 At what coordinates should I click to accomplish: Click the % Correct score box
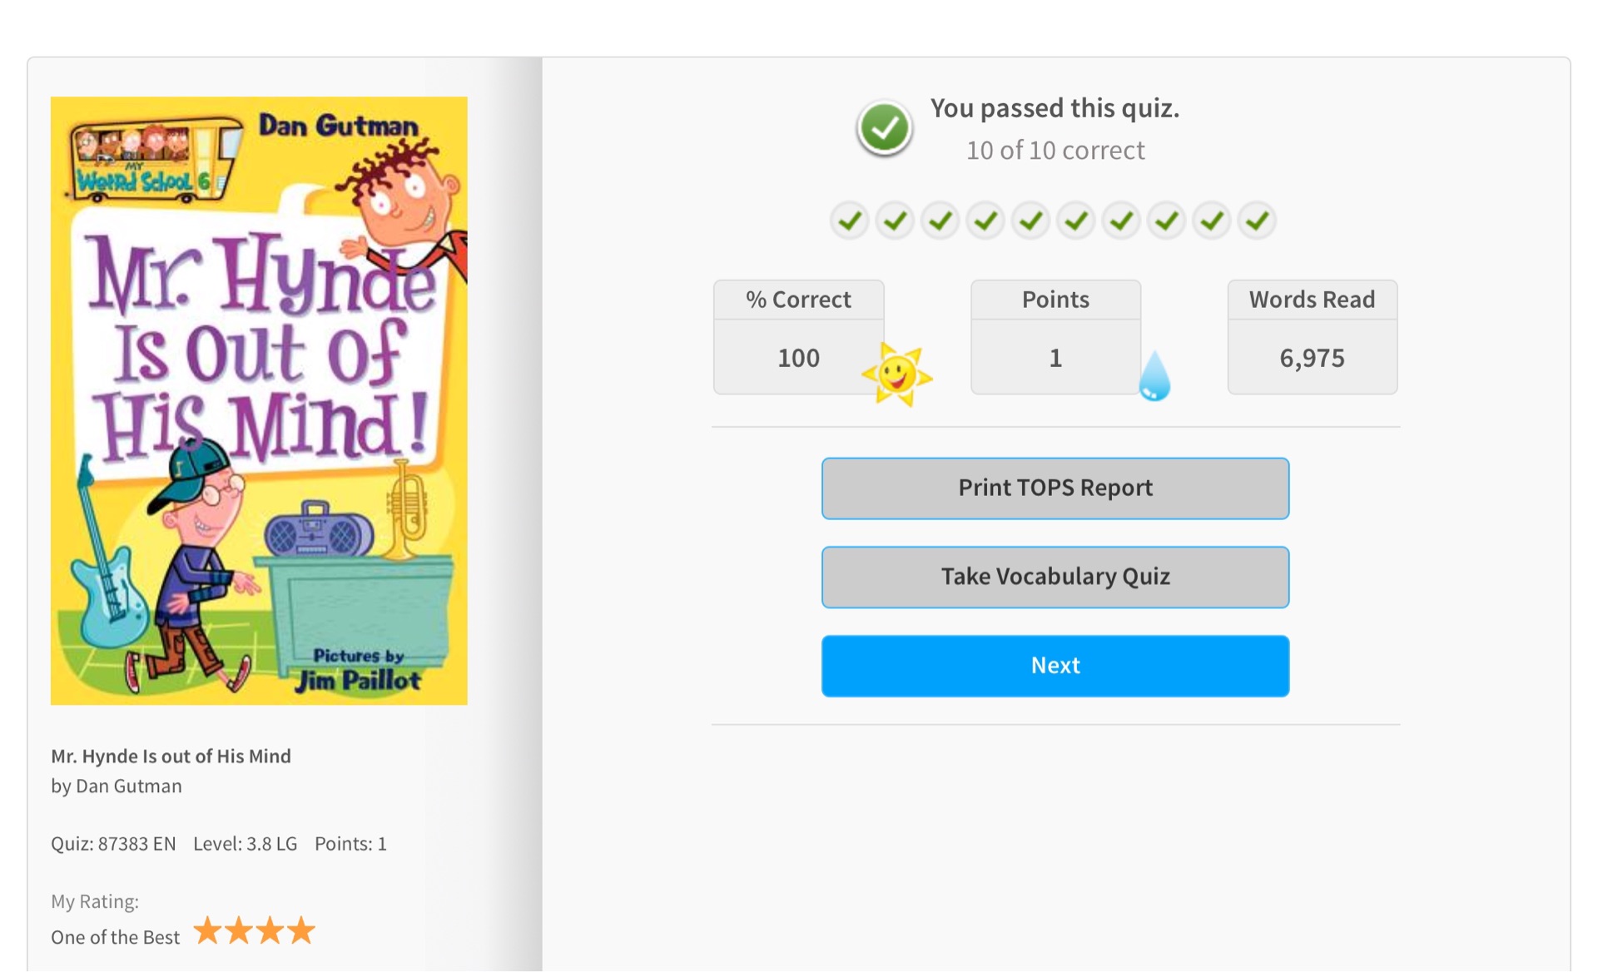pos(798,337)
